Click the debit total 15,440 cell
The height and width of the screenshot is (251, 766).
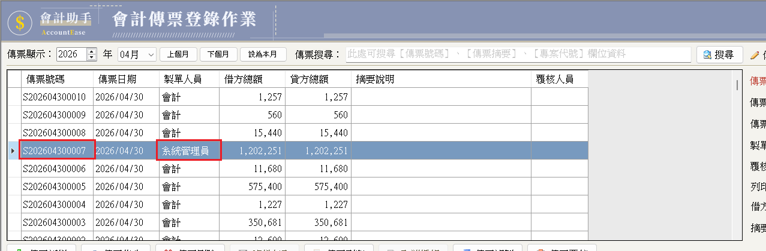(252, 133)
